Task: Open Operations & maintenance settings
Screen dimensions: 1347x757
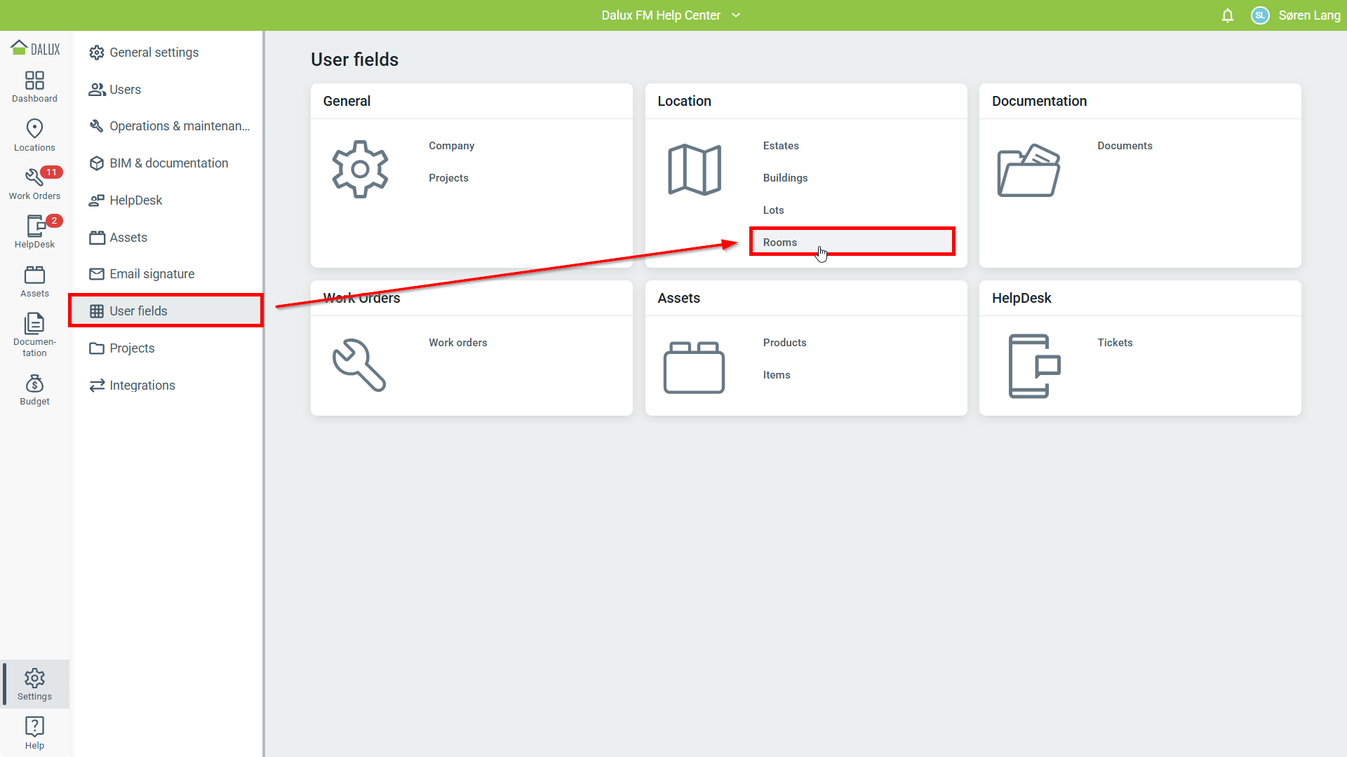Action: (x=179, y=126)
